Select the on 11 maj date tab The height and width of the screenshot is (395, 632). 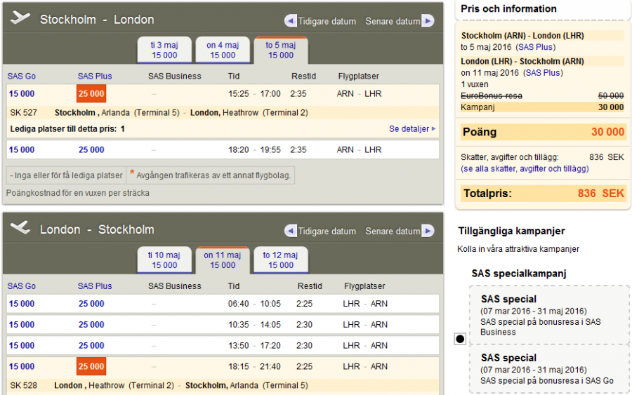coord(223,260)
